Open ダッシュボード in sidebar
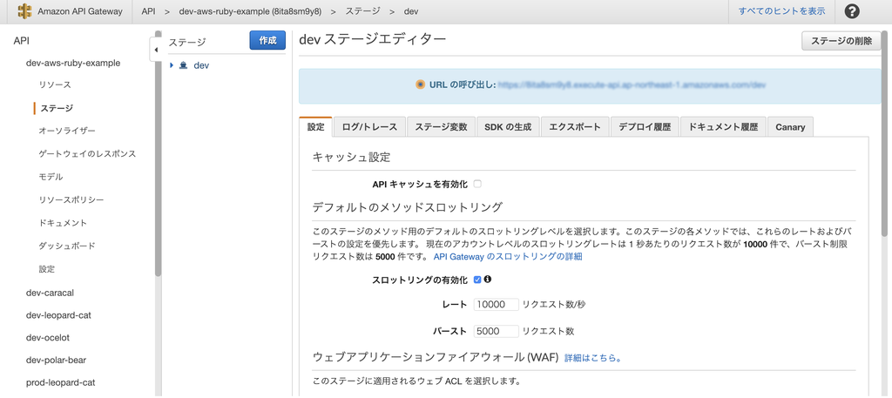The height and width of the screenshot is (398, 892). (66, 246)
